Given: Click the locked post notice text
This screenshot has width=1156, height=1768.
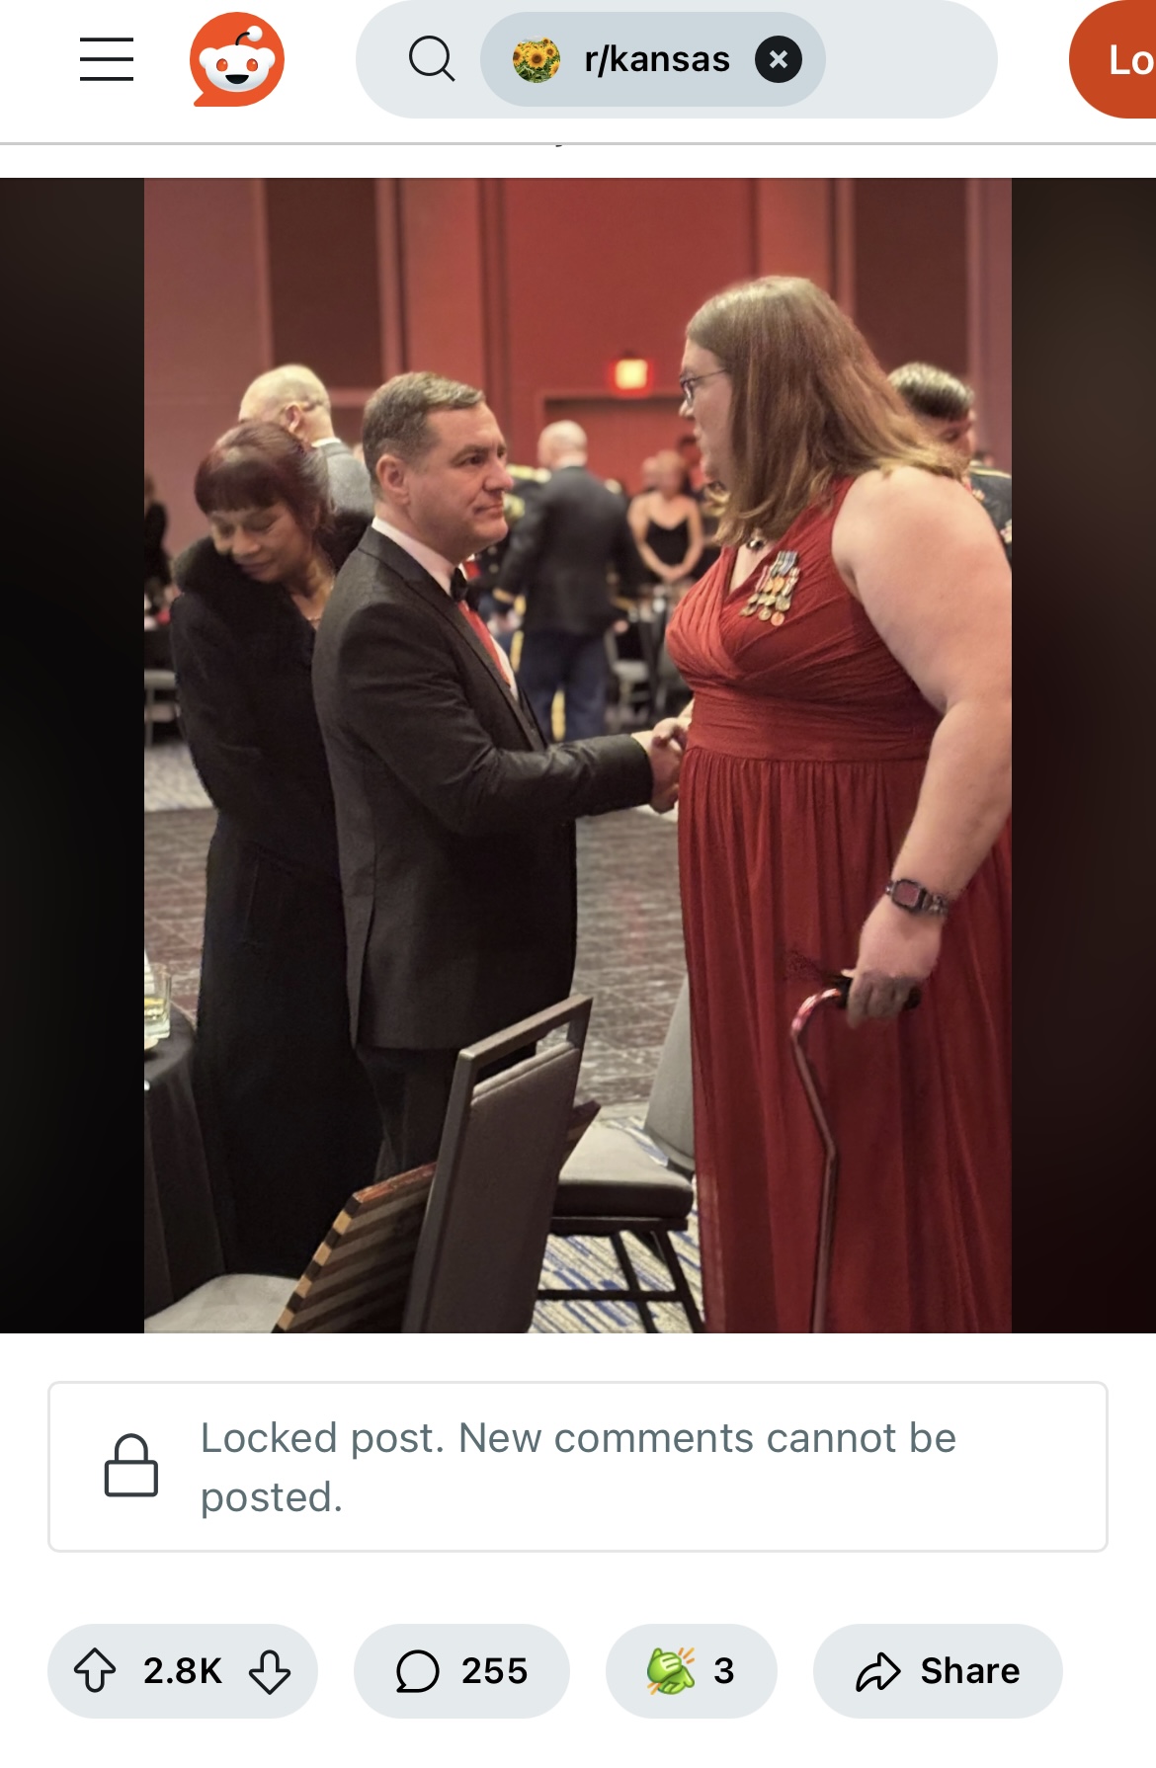Looking at the screenshot, I should pos(578,1468).
